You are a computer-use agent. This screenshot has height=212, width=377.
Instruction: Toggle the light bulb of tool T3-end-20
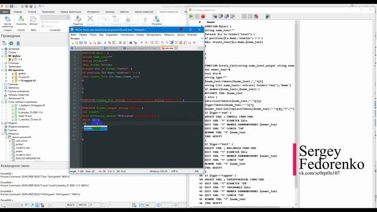pos(13,77)
